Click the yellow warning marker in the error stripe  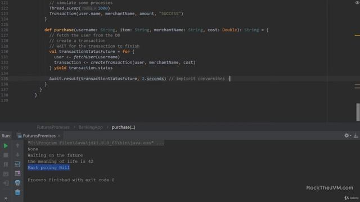[357, 35]
